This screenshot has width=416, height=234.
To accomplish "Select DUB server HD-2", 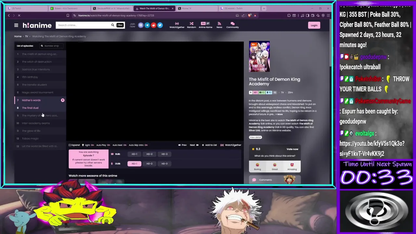I will pyautogui.click(x=149, y=163).
